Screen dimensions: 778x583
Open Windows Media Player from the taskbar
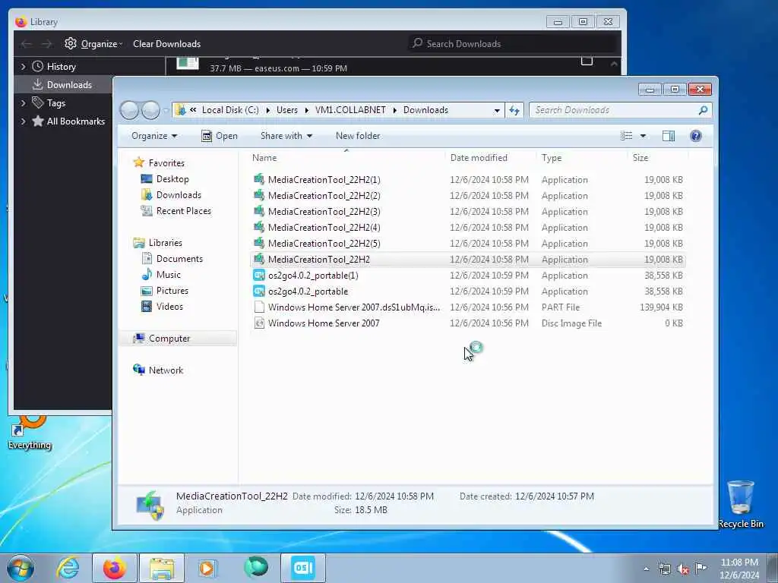tap(207, 568)
